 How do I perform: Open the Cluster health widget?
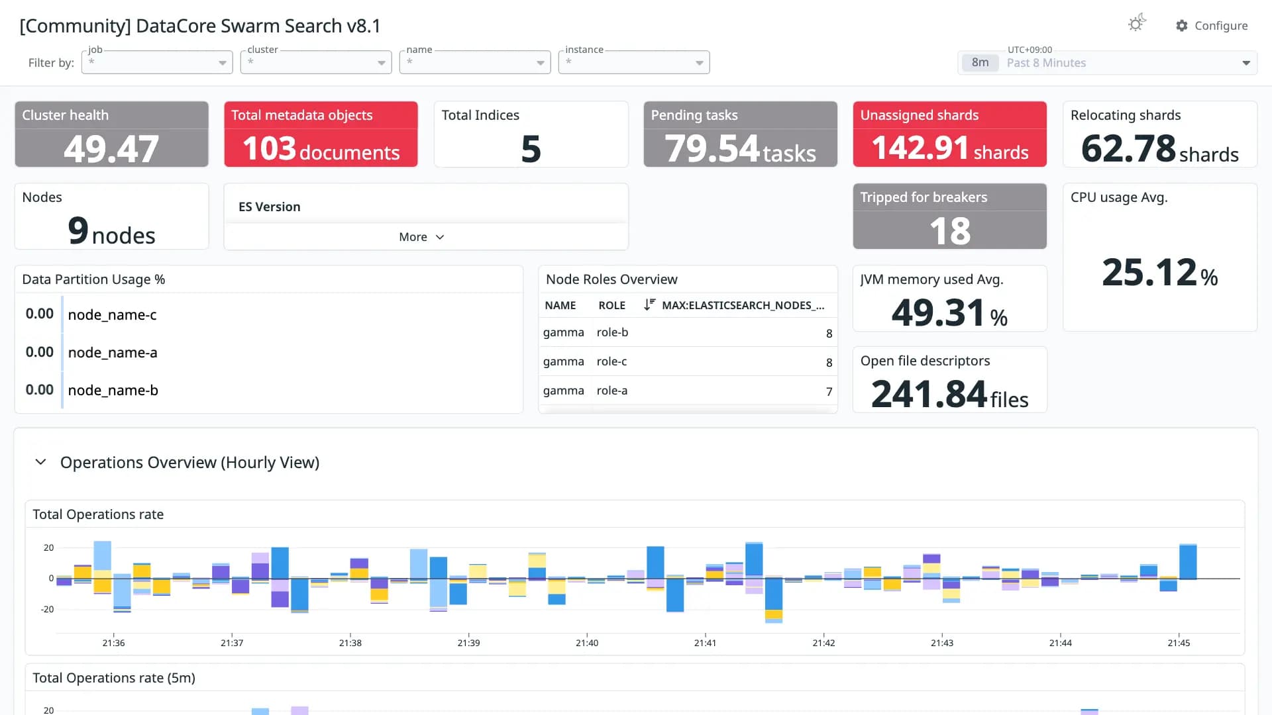pyautogui.click(x=111, y=134)
